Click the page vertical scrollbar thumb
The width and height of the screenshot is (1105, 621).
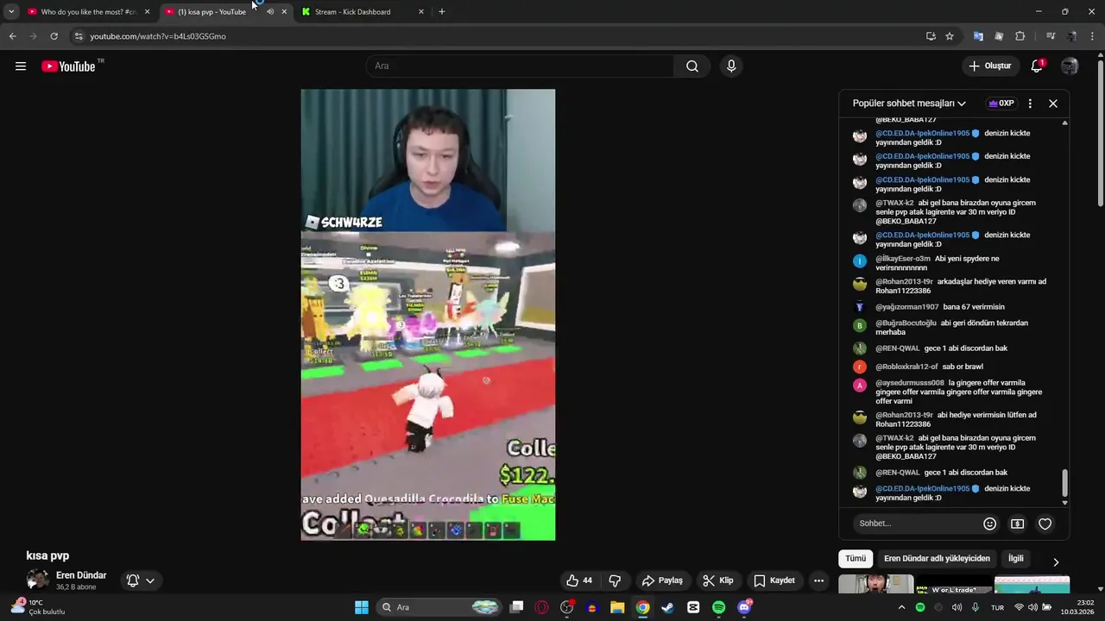(1101, 134)
